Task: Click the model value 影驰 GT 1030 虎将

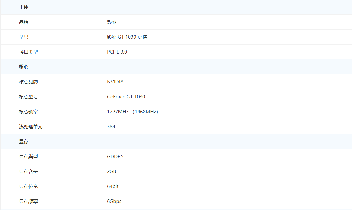Action: (127, 37)
